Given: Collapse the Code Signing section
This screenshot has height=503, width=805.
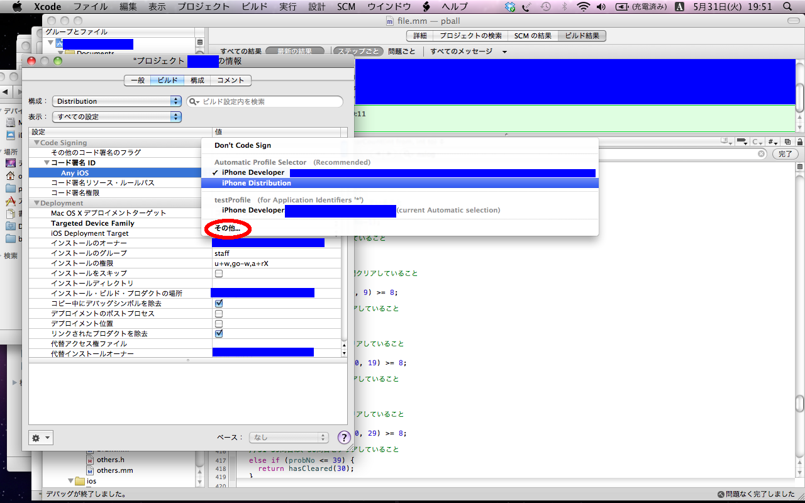Looking at the screenshot, I should pyautogui.click(x=36, y=143).
